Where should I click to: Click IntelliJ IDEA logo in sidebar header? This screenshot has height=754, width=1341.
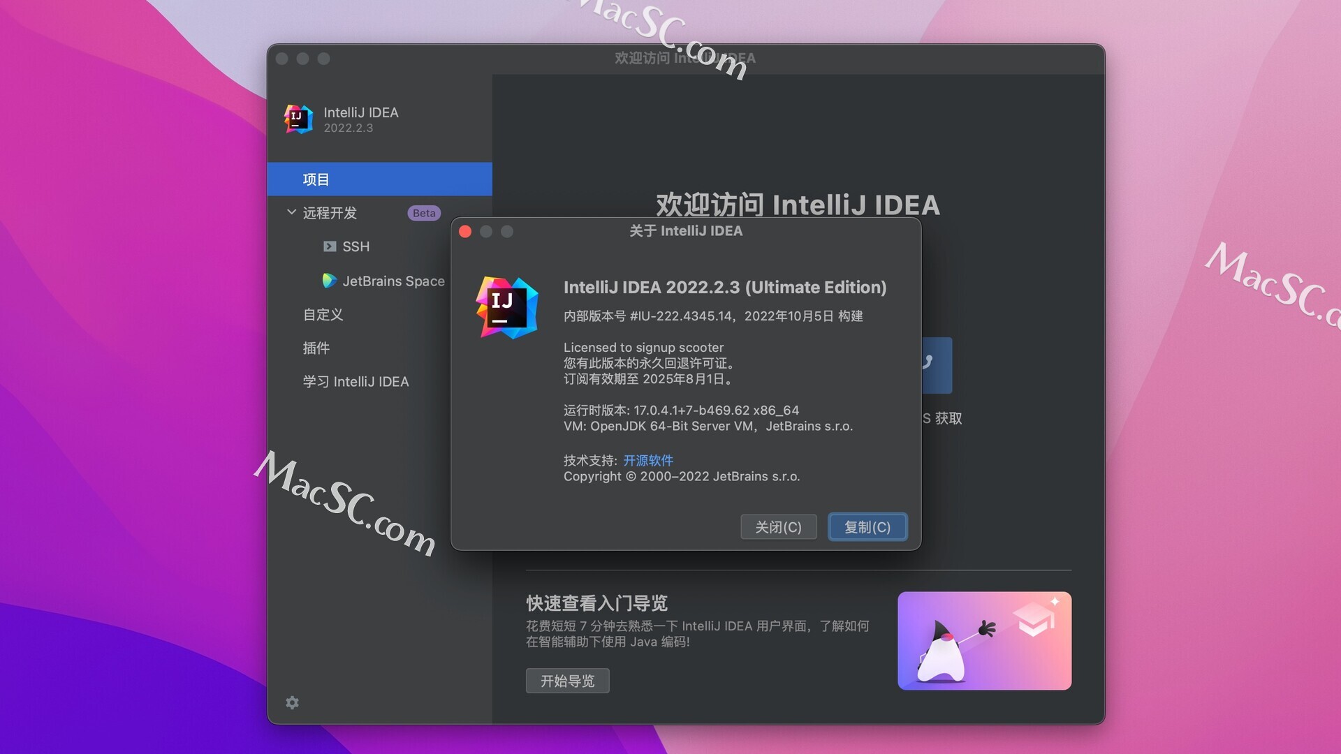pos(298,119)
